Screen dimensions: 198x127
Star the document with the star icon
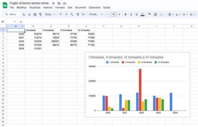[x=54, y=3]
